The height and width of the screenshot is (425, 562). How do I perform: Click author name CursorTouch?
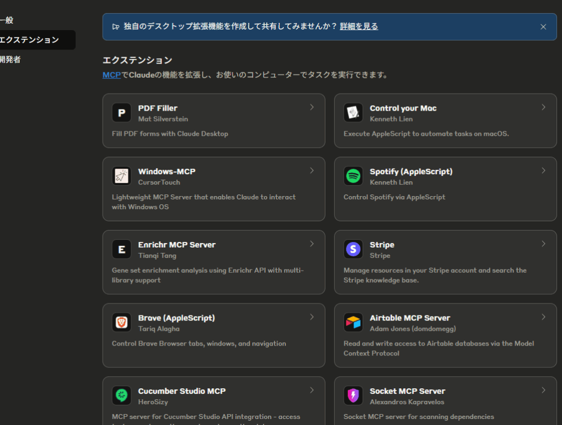[x=159, y=182]
